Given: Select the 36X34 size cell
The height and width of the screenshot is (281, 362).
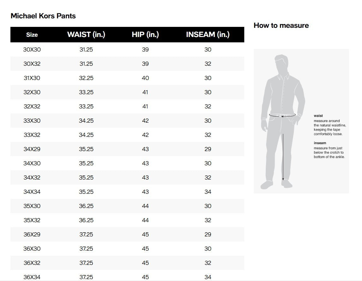Looking at the screenshot, I should click(32, 277).
